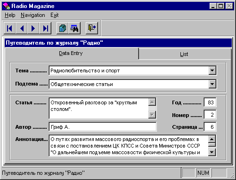The width and height of the screenshot is (236, 180).
Task: Click the Radio Magazine title bar icon
Action: click(6, 6)
